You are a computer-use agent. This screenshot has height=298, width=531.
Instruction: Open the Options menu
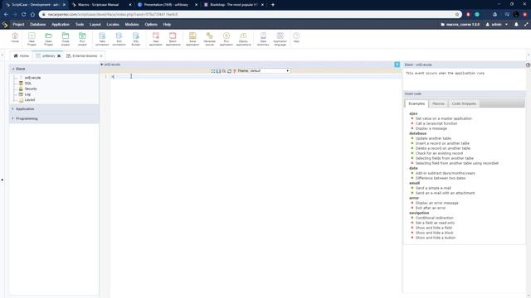(151, 24)
